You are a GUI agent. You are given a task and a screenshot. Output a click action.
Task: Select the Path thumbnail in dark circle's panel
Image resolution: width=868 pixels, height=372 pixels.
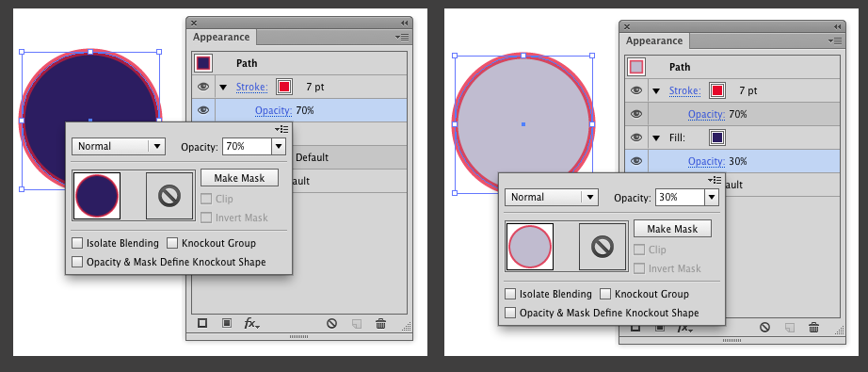[203, 63]
